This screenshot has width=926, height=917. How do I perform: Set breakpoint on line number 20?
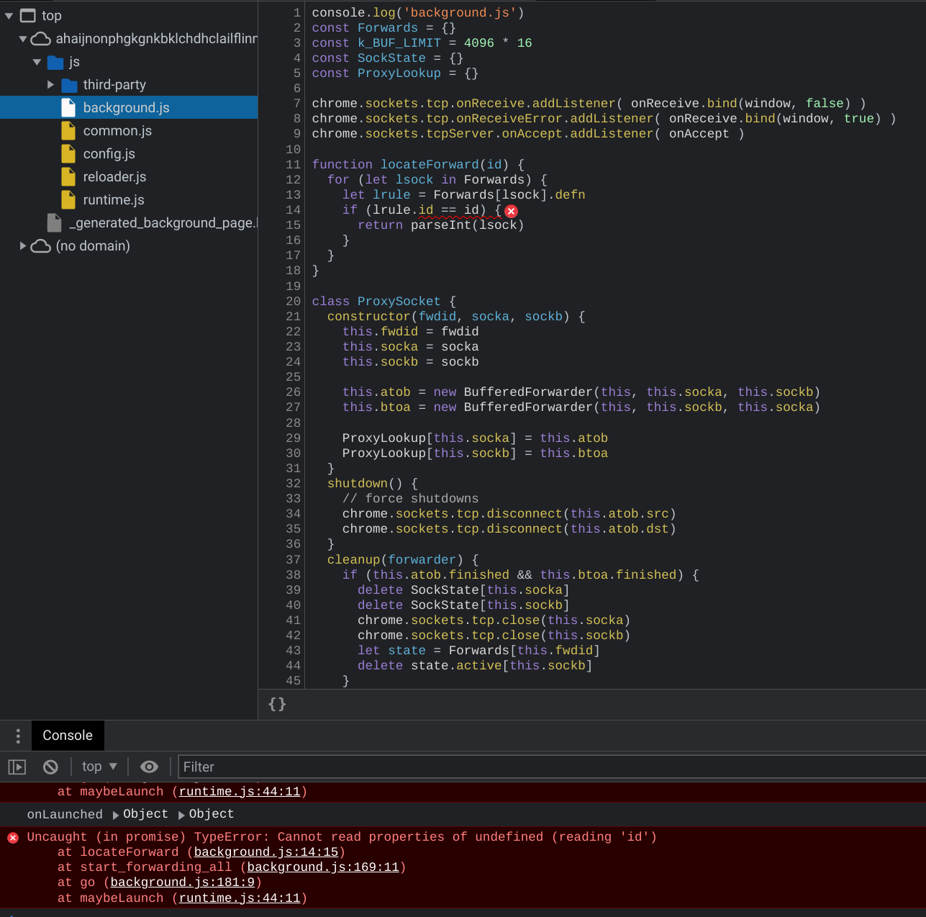pyautogui.click(x=293, y=302)
